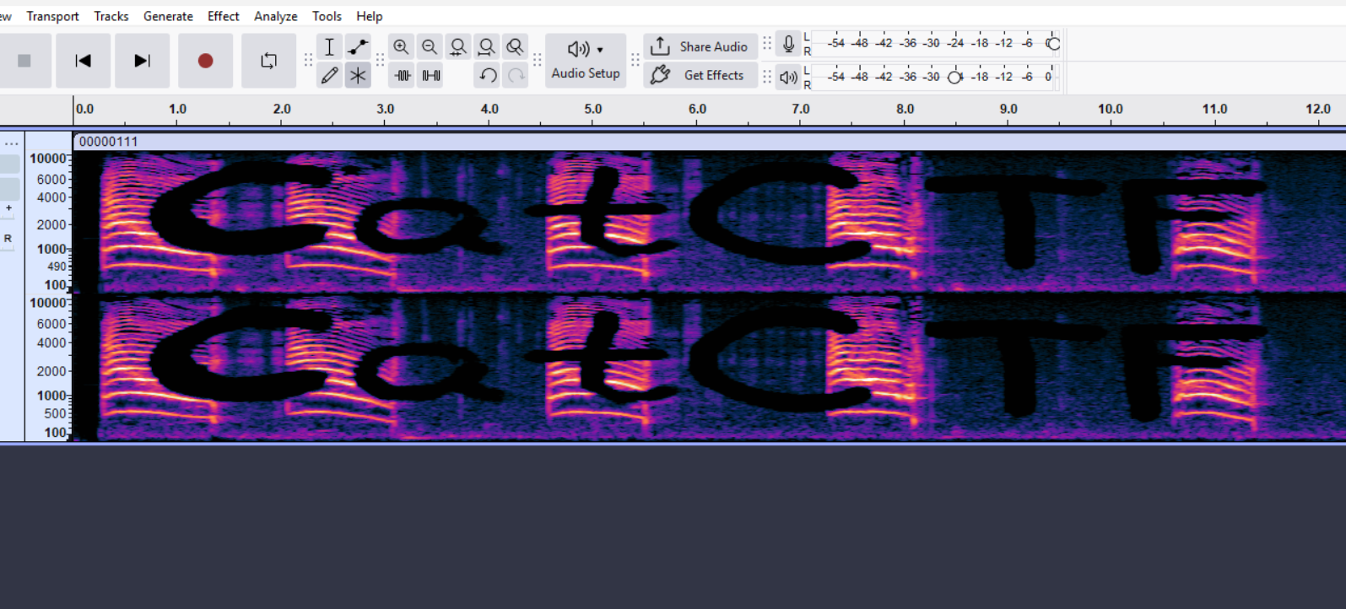Screen dimensions: 1346x609
Task: Adjust the playback level slider knob
Action: [954, 77]
